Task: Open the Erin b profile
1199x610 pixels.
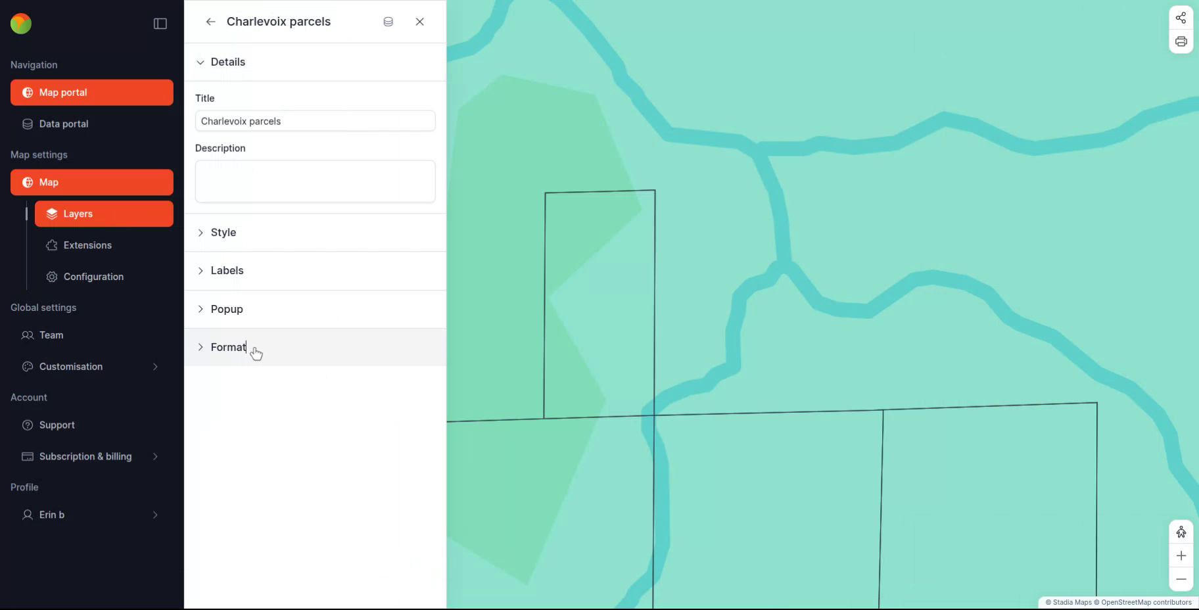Action: tap(51, 515)
